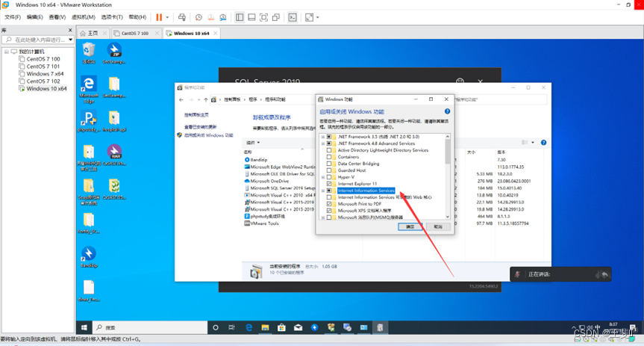This screenshot has width=644, height=346.
Task: Select Windows 7 x64 in library
Action: pos(46,74)
